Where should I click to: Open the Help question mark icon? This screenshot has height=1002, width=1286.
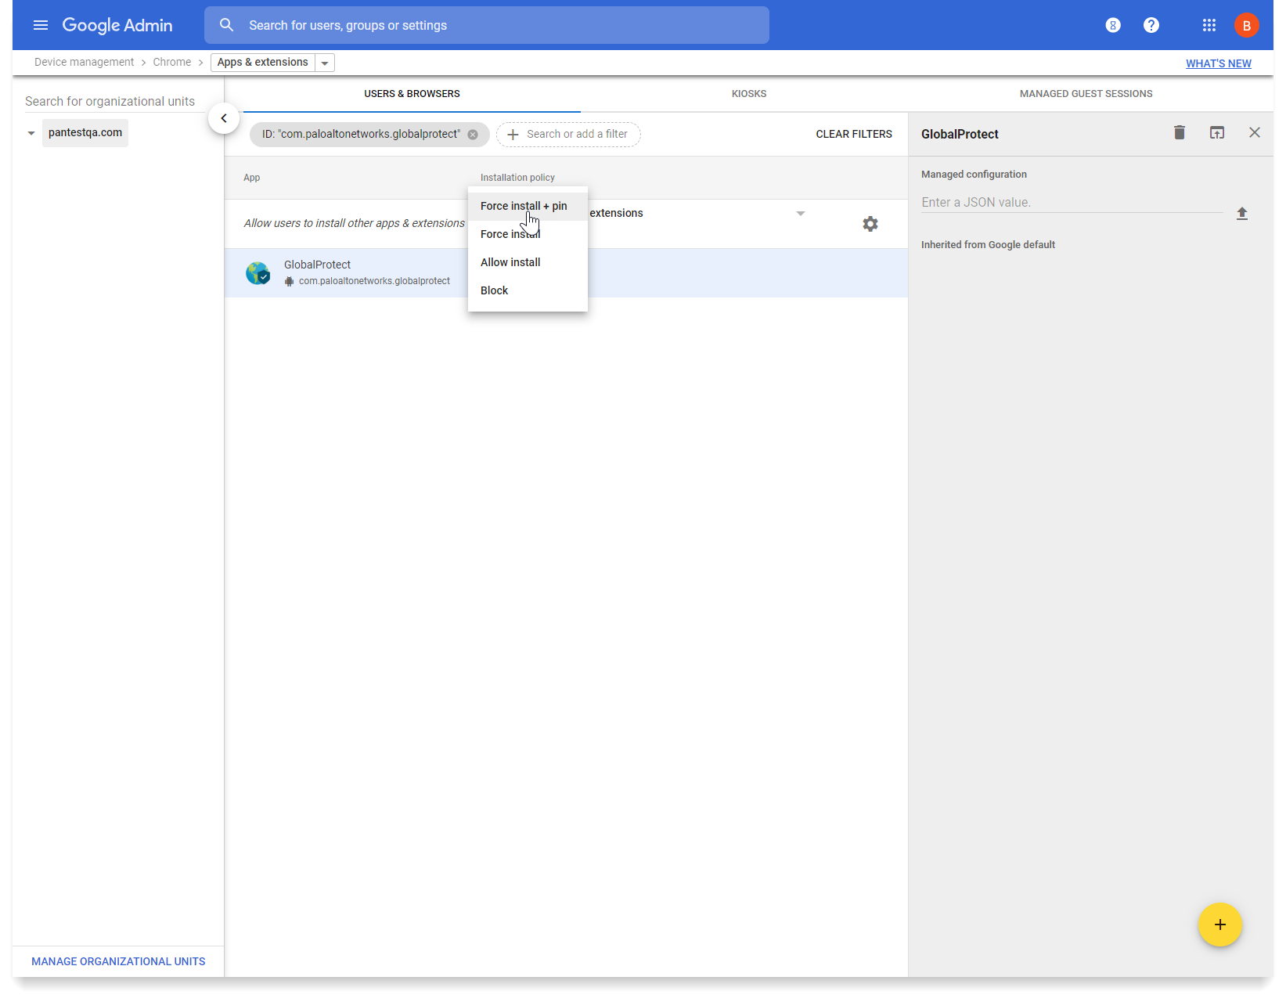click(x=1151, y=25)
